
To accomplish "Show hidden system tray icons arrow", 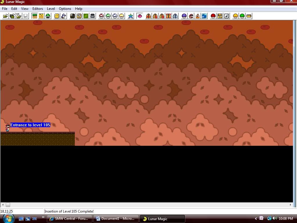I will [256, 219].
